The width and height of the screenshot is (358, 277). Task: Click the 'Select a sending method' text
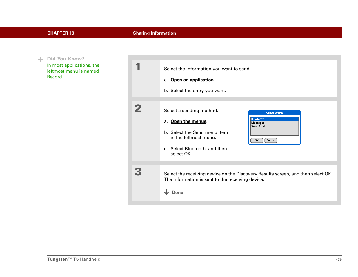click(x=191, y=111)
